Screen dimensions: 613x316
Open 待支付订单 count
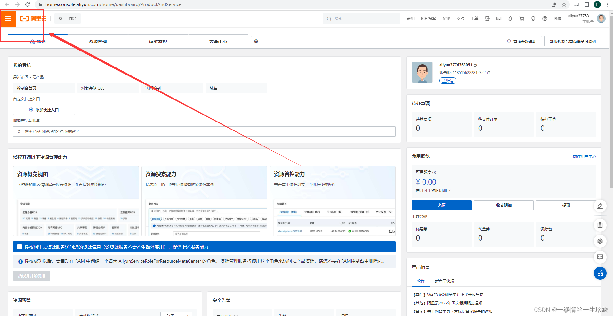(480, 128)
